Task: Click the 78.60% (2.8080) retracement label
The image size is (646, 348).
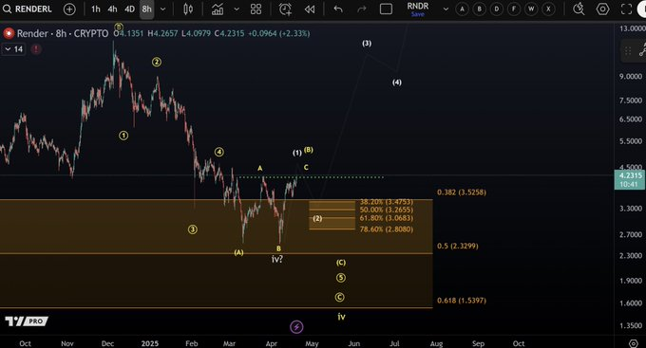Action: click(387, 229)
